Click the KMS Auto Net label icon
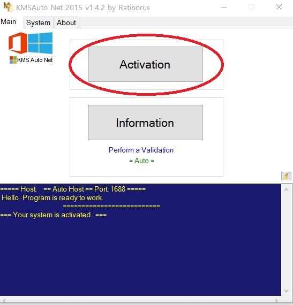This screenshot has width=293, height=305. [x=13, y=60]
